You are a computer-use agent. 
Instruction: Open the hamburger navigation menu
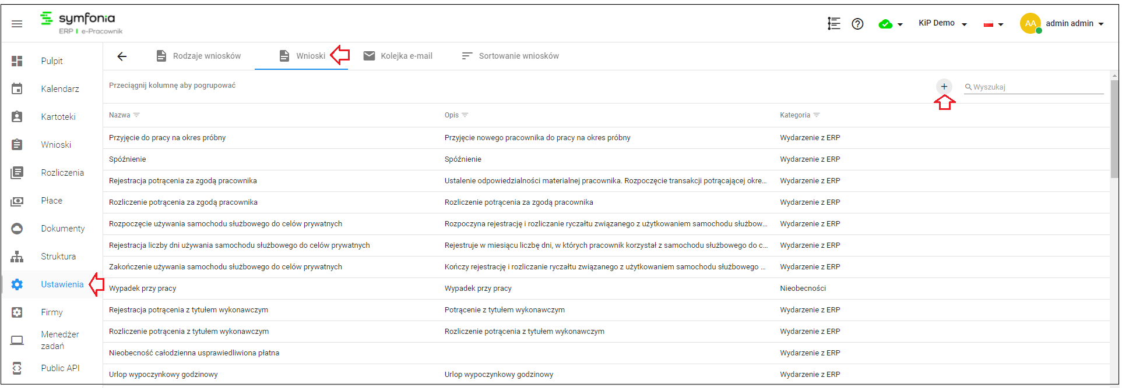(17, 24)
